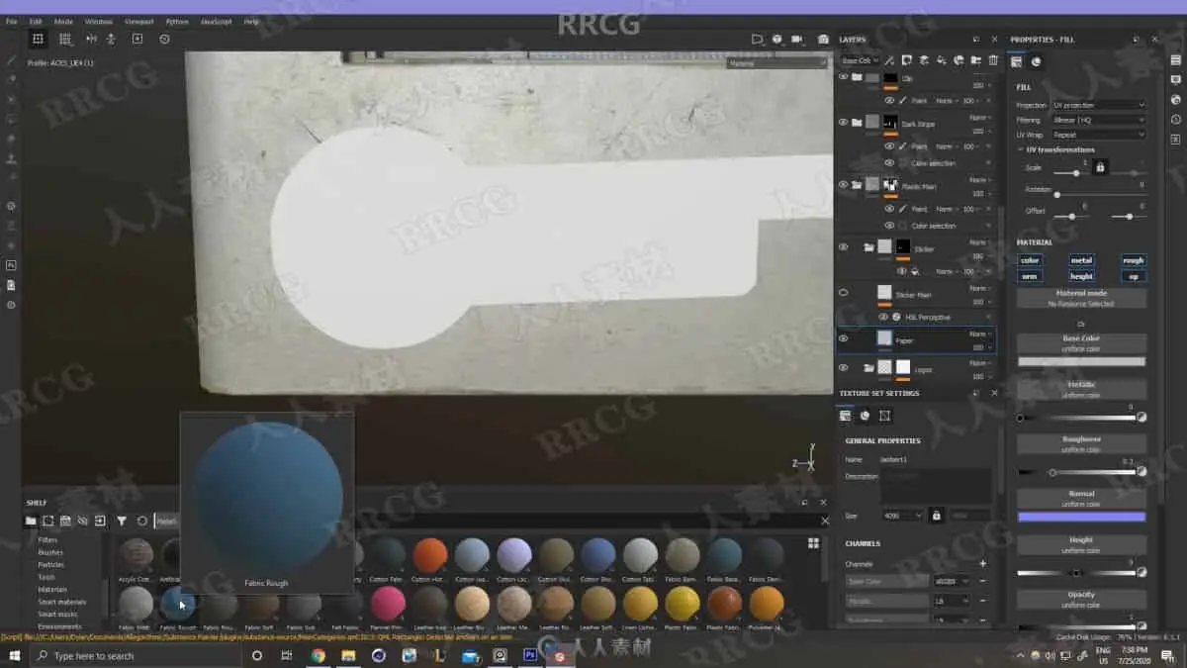The image size is (1187, 668).
Task: Open the File menu
Action: pyautogui.click(x=12, y=21)
